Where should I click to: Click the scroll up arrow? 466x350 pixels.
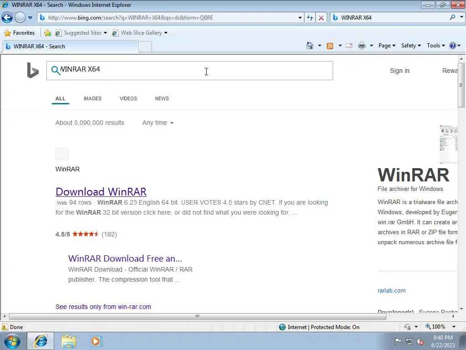(x=461, y=59)
